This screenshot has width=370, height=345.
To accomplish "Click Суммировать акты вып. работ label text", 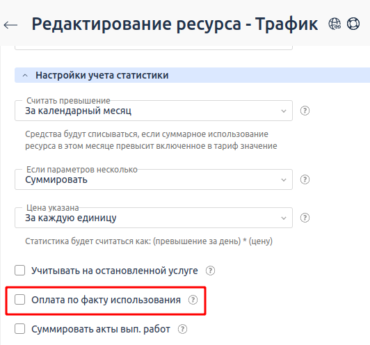I will pos(101,329).
